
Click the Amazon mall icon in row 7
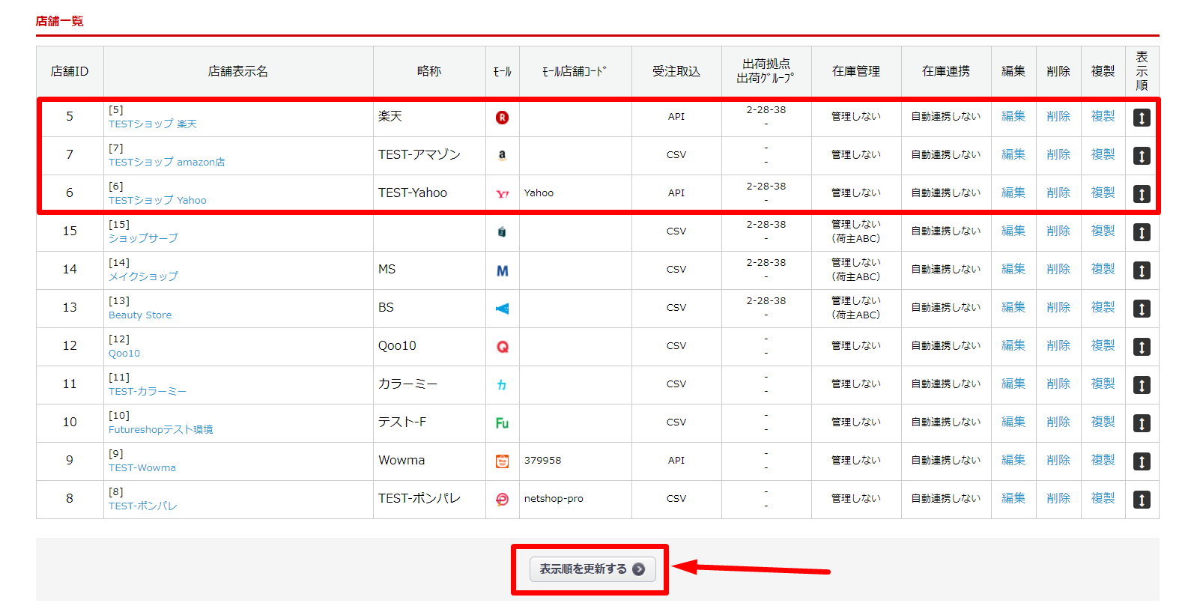pos(502,155)
